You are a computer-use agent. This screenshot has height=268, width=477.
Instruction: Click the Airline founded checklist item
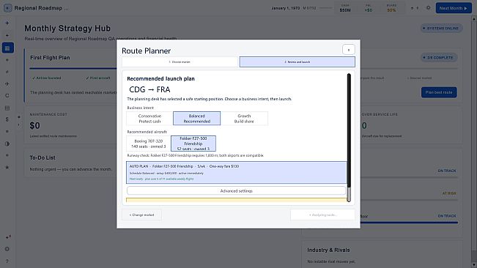[x=47, y=78]
